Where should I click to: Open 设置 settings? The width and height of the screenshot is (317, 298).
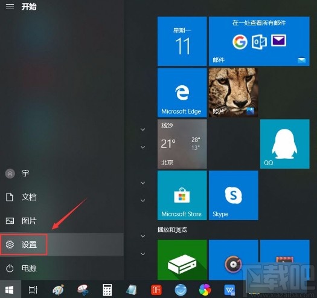click(62, 245)
